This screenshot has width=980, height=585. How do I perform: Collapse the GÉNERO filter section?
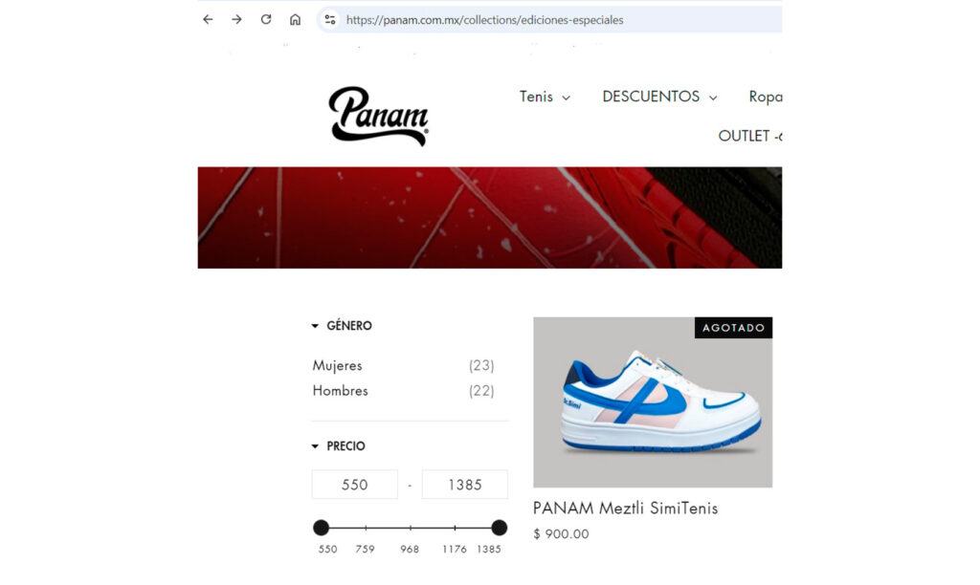[x=342, y=325]
